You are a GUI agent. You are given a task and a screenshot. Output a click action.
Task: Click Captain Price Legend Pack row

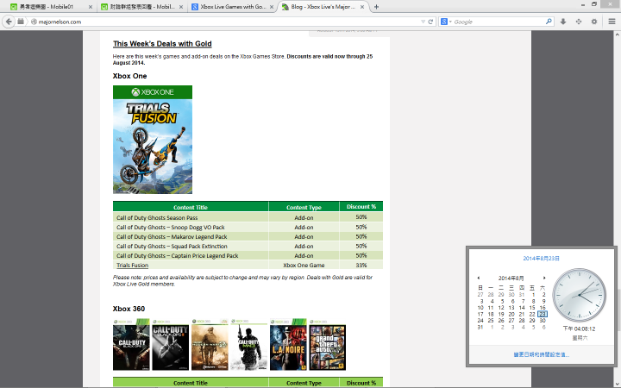point(248,256)
